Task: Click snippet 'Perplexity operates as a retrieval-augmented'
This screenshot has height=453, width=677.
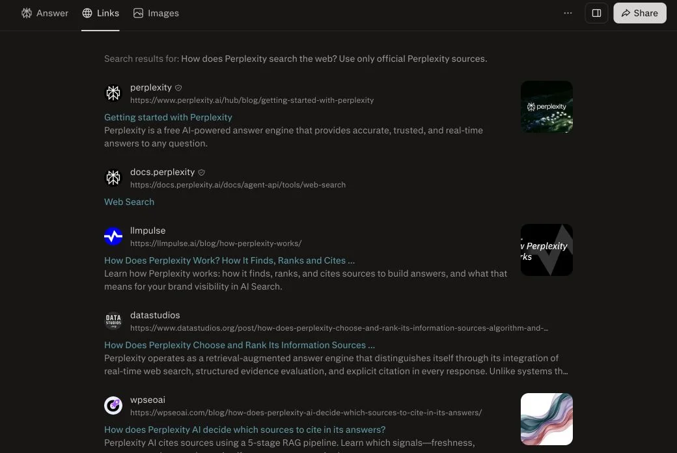Action: tap(336, 364)
